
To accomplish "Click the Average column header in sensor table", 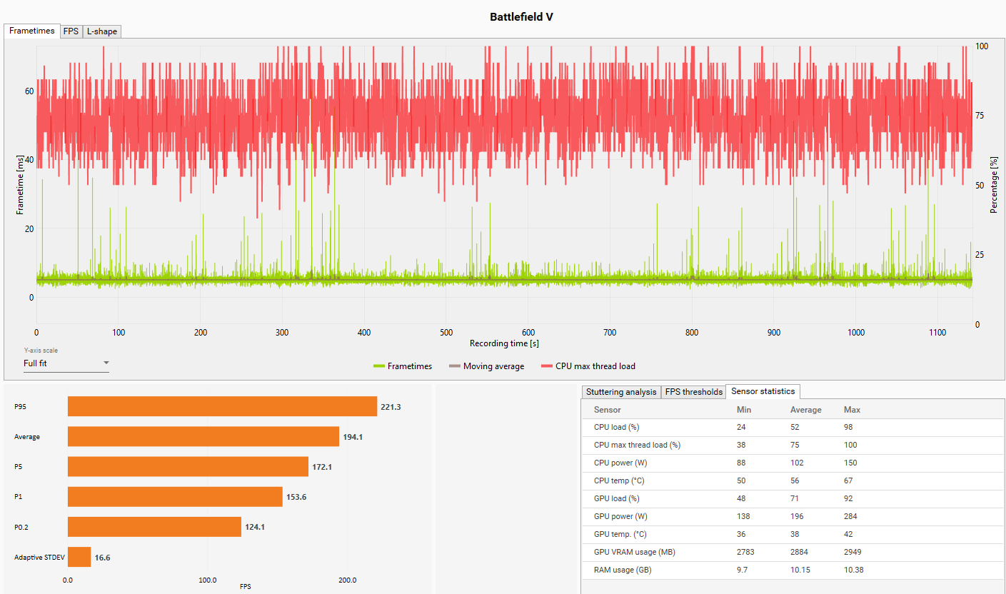I will tap(805, 410).
